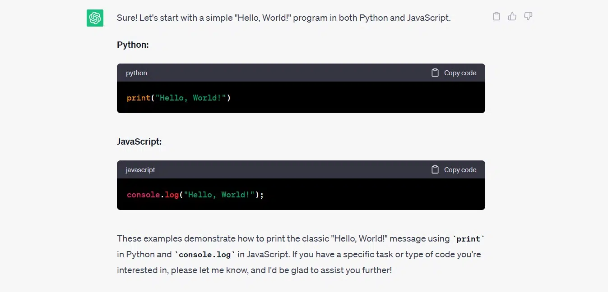Give the response a thumbs up
The width and height of the screenshot is (608, 292).
click(x=512, y=17)
